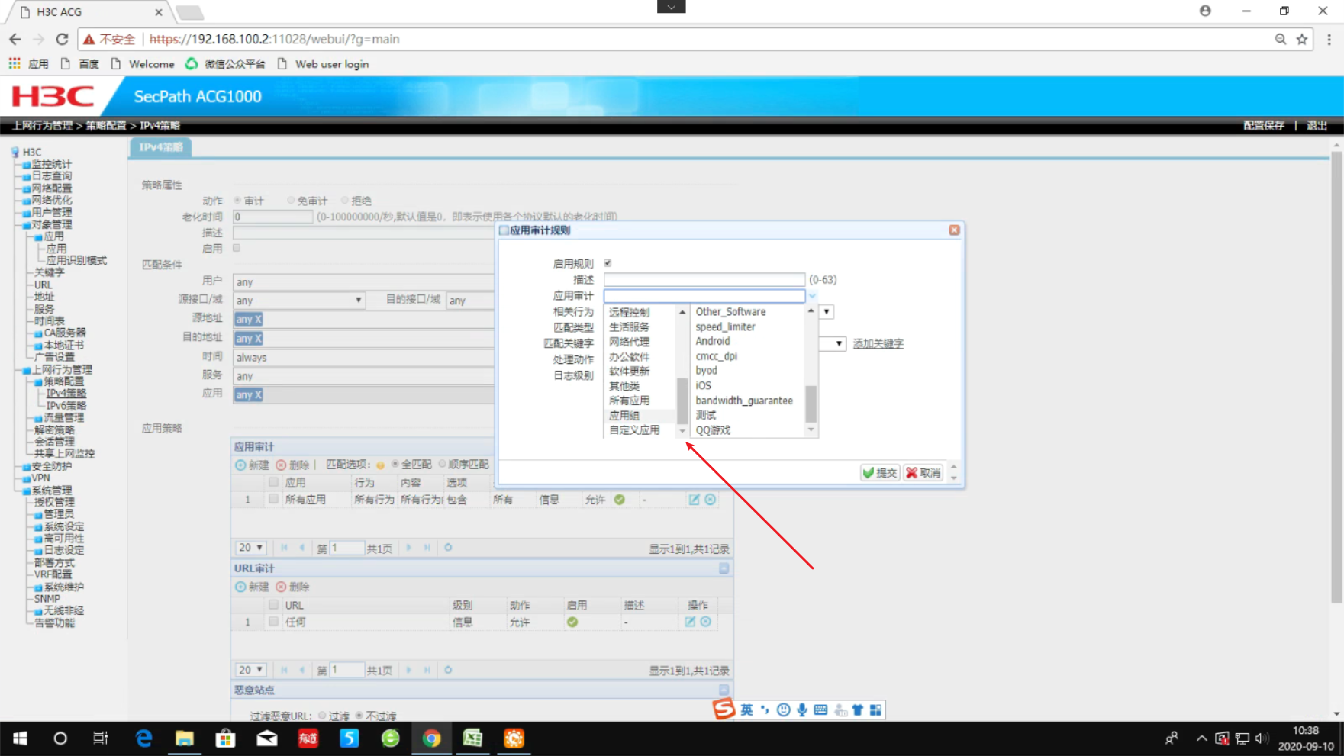1344x756 pixels.
Task: Select the 全匹配 radio option
Action: click(395, 464)
